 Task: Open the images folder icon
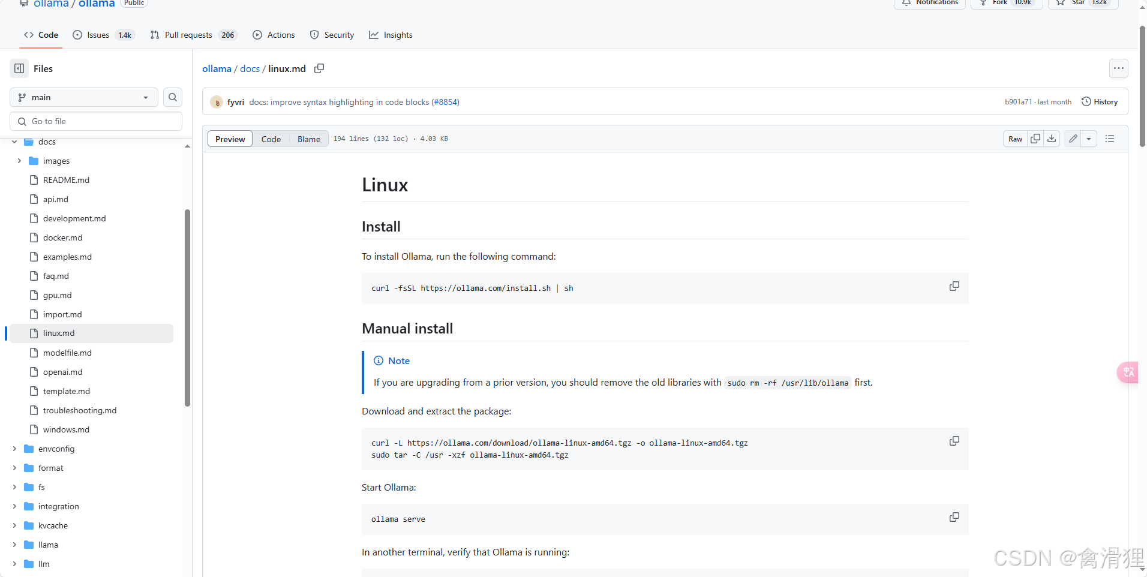[34, 161]
